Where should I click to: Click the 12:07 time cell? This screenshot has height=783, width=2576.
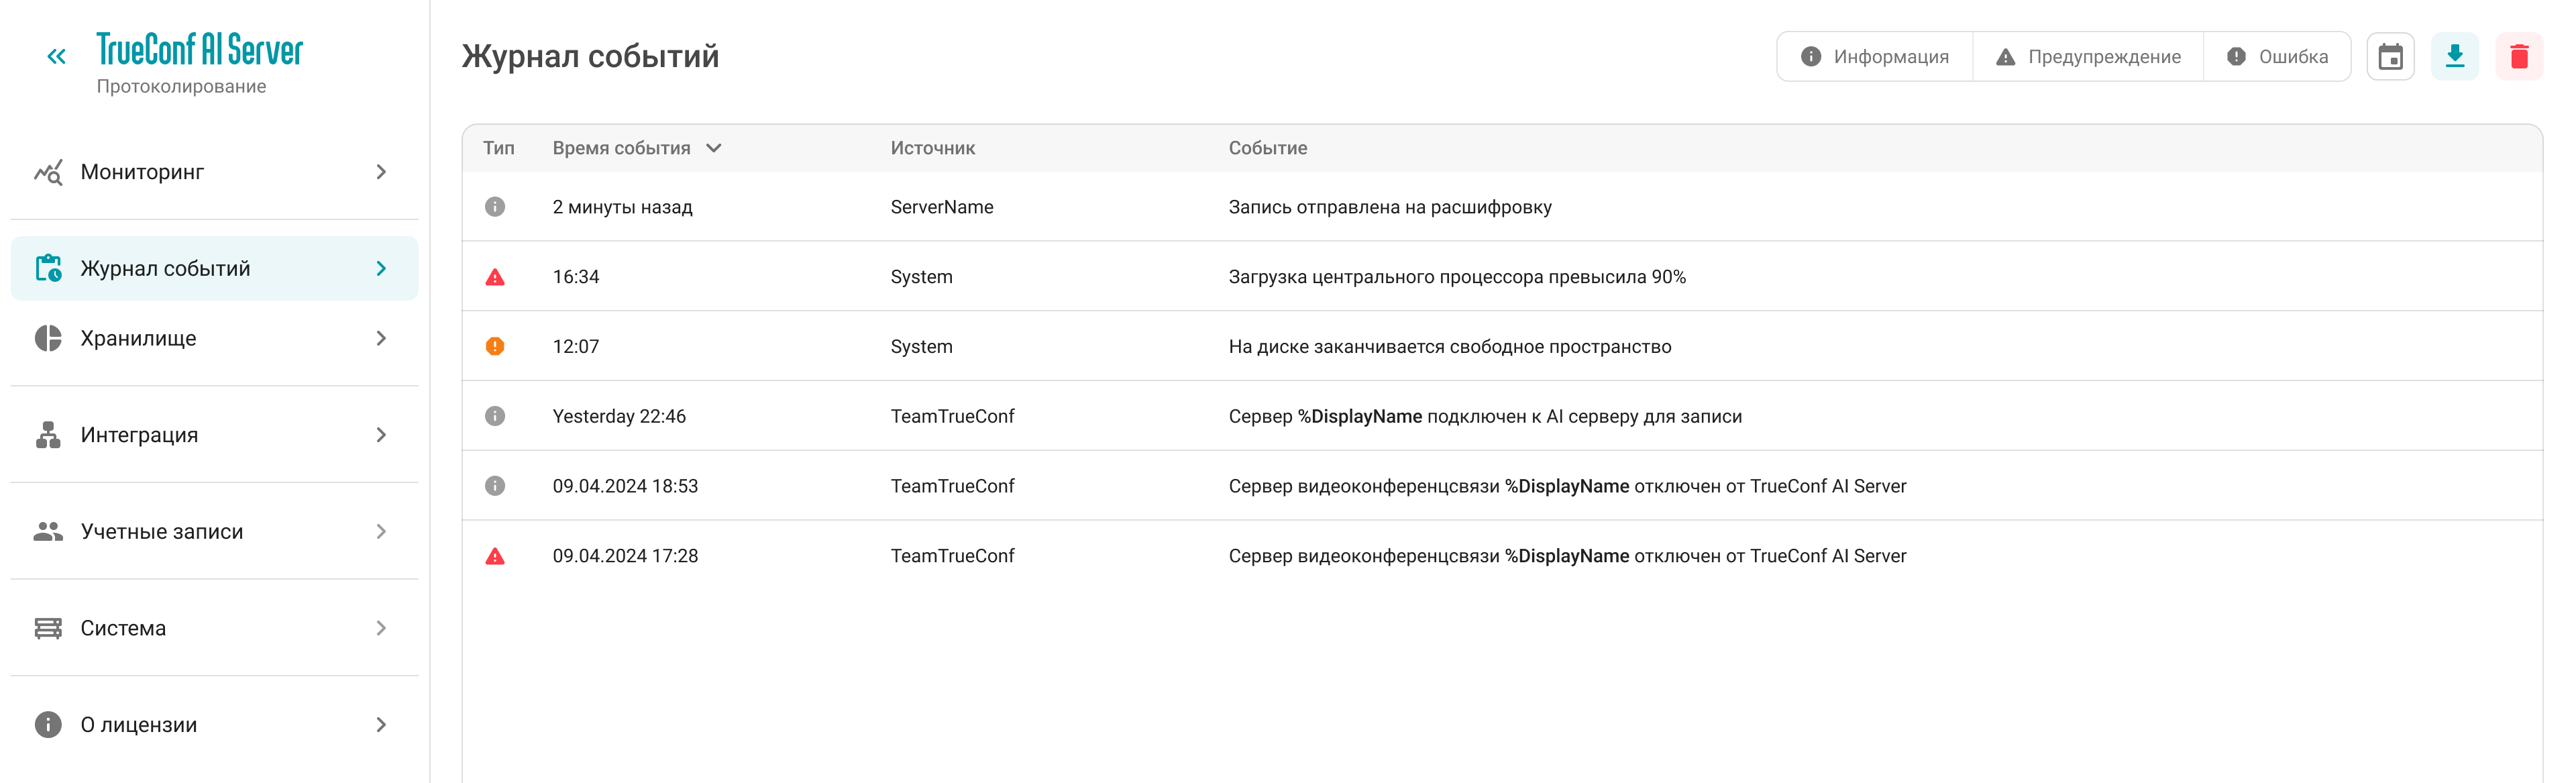576,346
